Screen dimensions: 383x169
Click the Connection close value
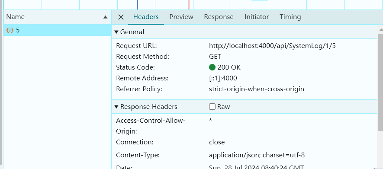[217, 142]
